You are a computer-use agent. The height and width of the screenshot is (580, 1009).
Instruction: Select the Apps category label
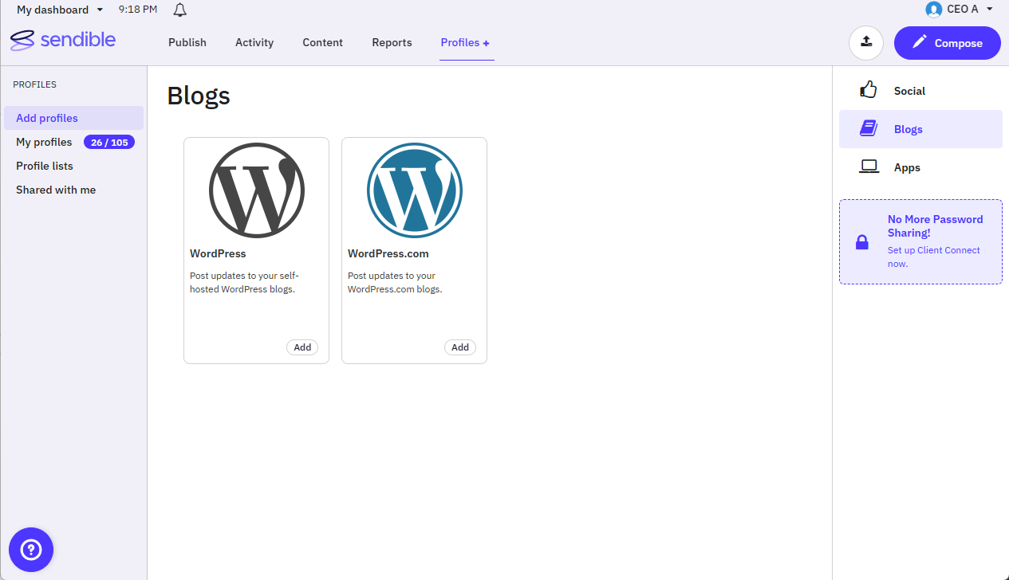pyautogui.click(x=907, y=167)
